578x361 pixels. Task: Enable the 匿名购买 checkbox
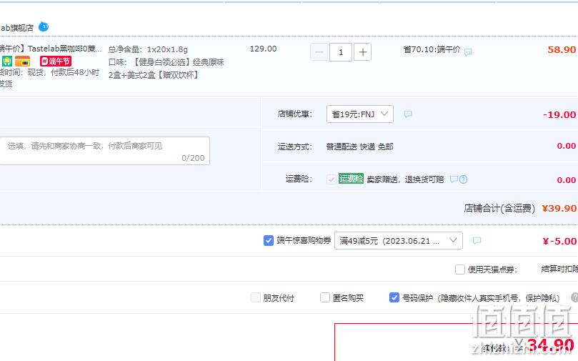325,297
